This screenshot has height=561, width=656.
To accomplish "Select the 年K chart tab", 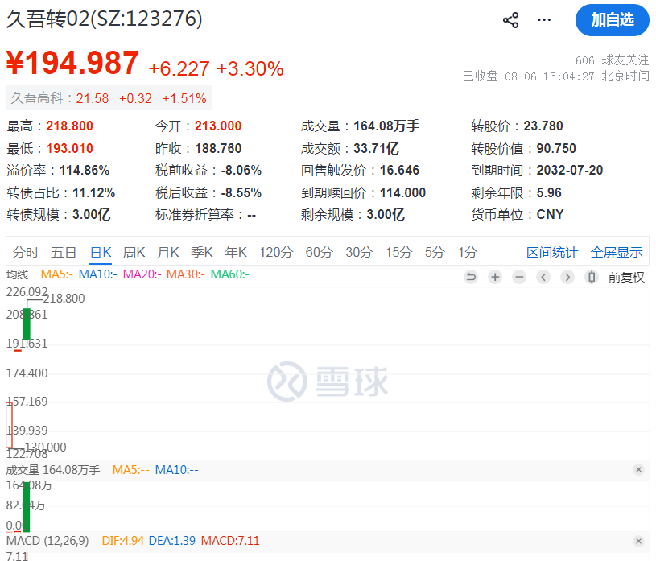I will pos(236,252).
